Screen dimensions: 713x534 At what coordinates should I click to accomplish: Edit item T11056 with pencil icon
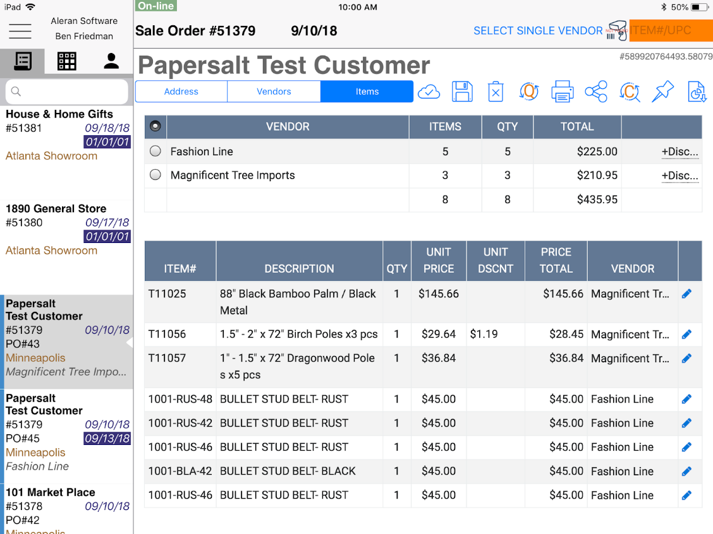686,334
